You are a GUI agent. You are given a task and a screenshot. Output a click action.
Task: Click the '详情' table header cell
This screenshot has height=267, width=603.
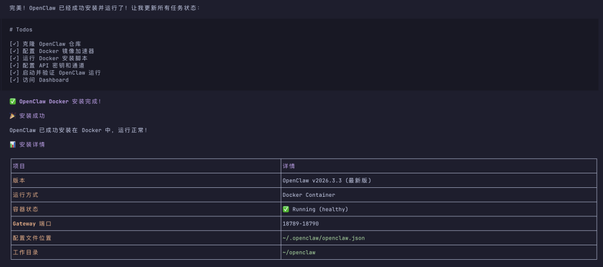pos(439,166)
